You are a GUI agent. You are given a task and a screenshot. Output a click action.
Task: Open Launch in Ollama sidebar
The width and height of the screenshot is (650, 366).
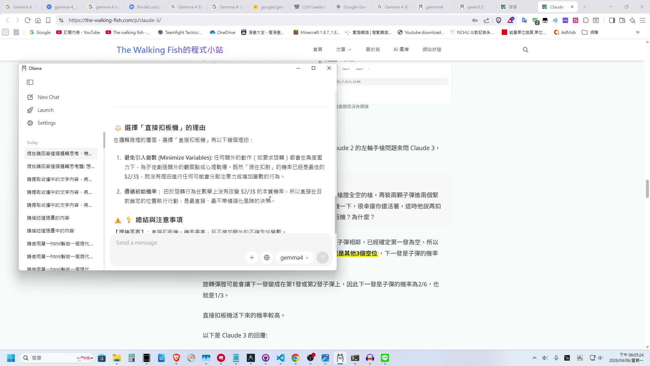point(41,110)
